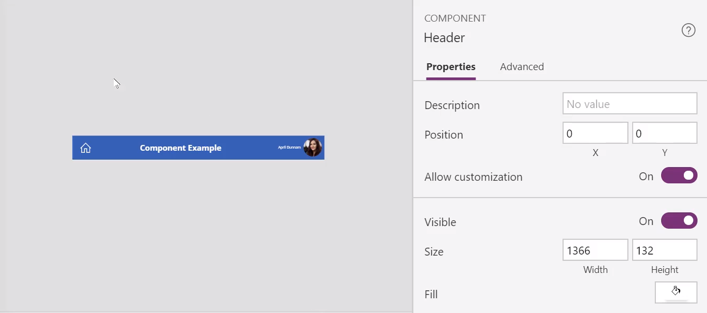The height and width of the screenshot is (313, 707).
Task: Click the Position X input field
Action: click(x=595, y=133)
